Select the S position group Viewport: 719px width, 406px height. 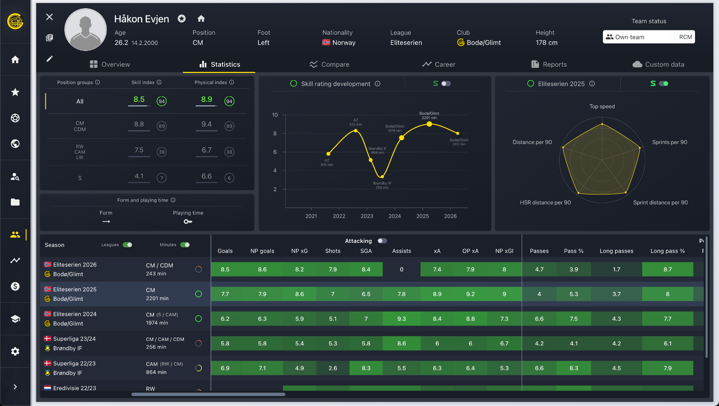146,178
